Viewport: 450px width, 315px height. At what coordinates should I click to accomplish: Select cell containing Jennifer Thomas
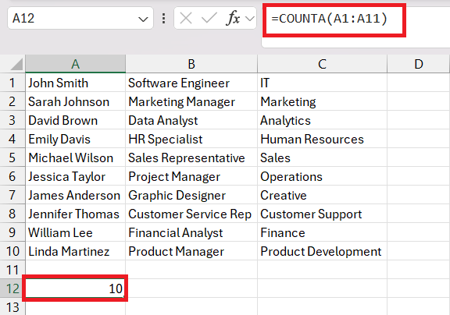coord(76,214)
